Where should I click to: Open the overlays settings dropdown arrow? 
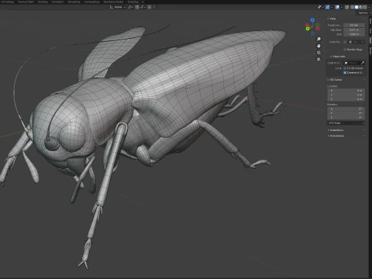click(341, 7)
